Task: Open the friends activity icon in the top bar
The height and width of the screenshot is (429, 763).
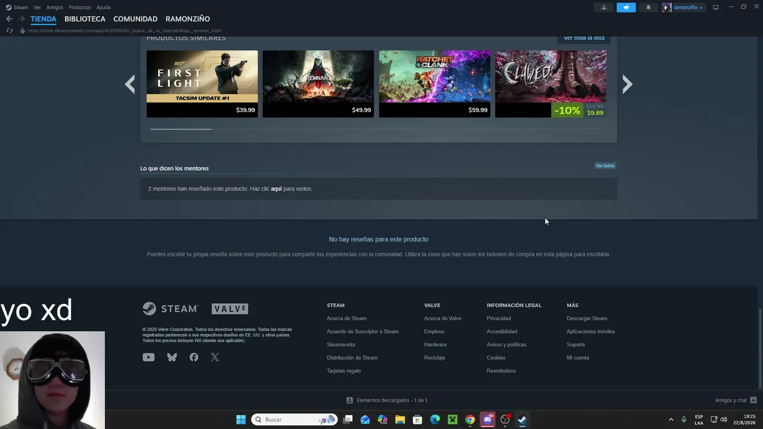Action: (x=604, y=8)
